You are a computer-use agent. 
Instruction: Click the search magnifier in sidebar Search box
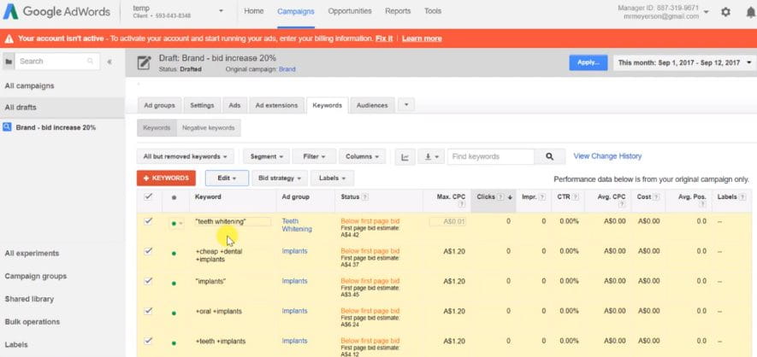click(x=91, y=61)
